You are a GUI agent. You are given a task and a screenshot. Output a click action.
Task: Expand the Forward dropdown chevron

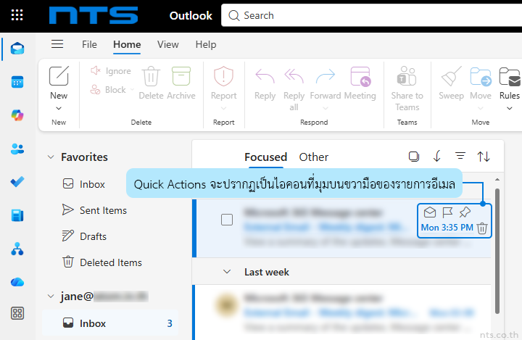point(326,109)
